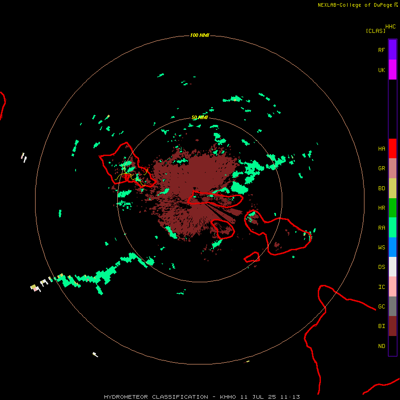The image size is (400, 400).
Task: Click the 'GR' legend label
Action: pos(381,168)
